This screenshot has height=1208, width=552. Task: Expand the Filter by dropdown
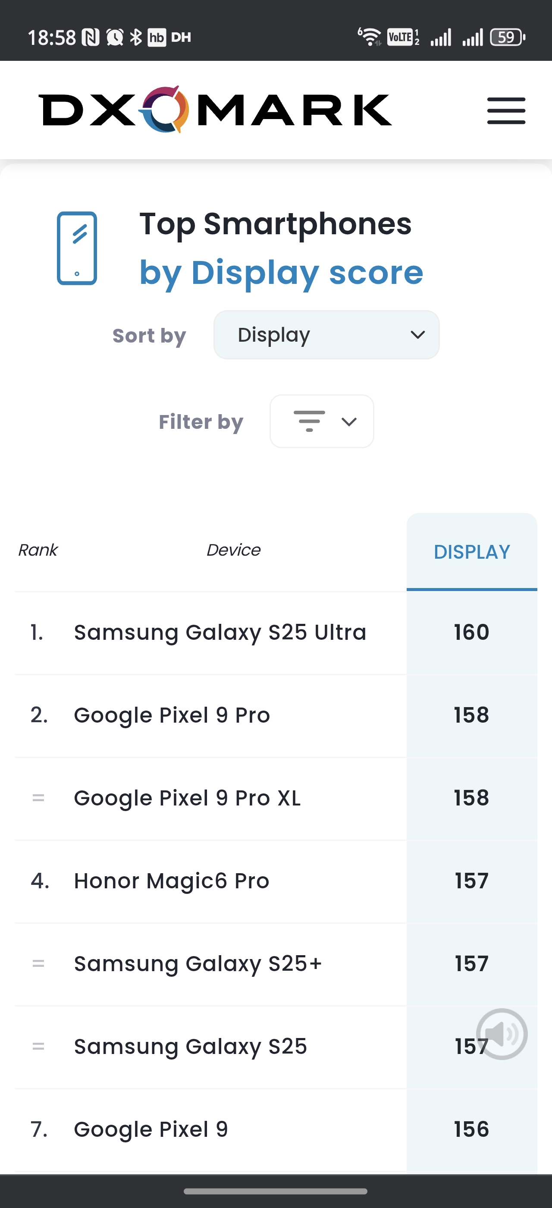pos(321,421)
